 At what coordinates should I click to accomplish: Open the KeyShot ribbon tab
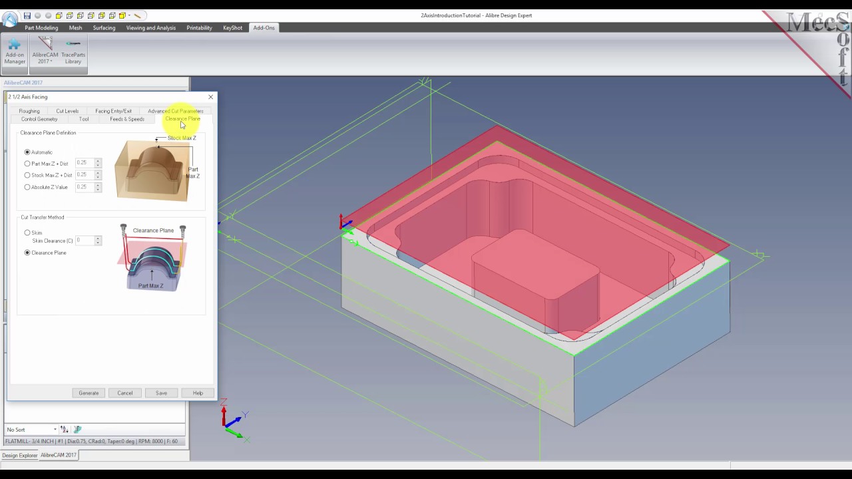click(232, 28)
